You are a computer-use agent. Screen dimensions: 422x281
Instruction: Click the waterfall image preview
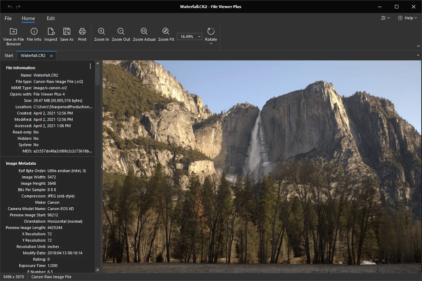click(x=262, y=167)
